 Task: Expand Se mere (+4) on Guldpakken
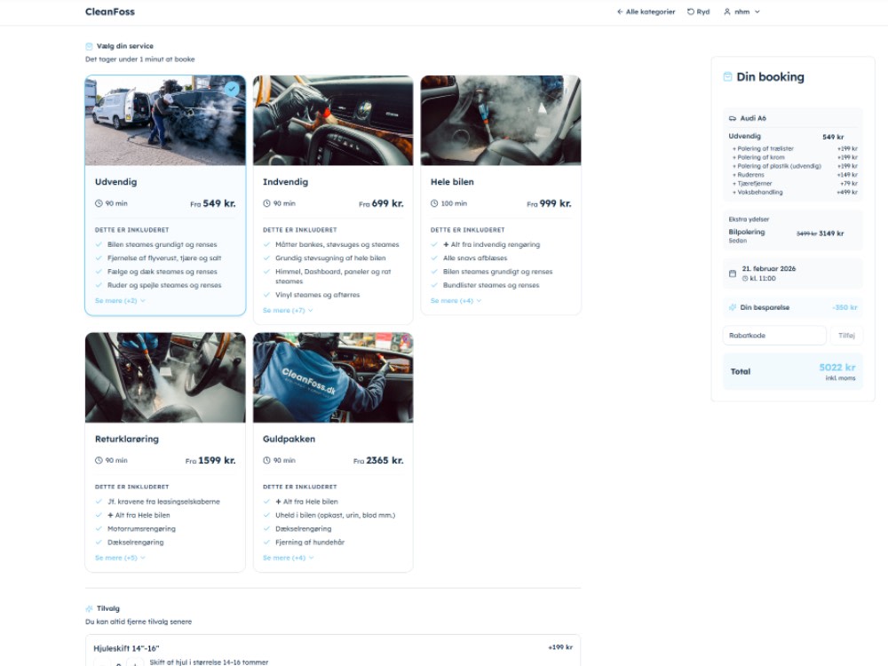click(288, 558)
